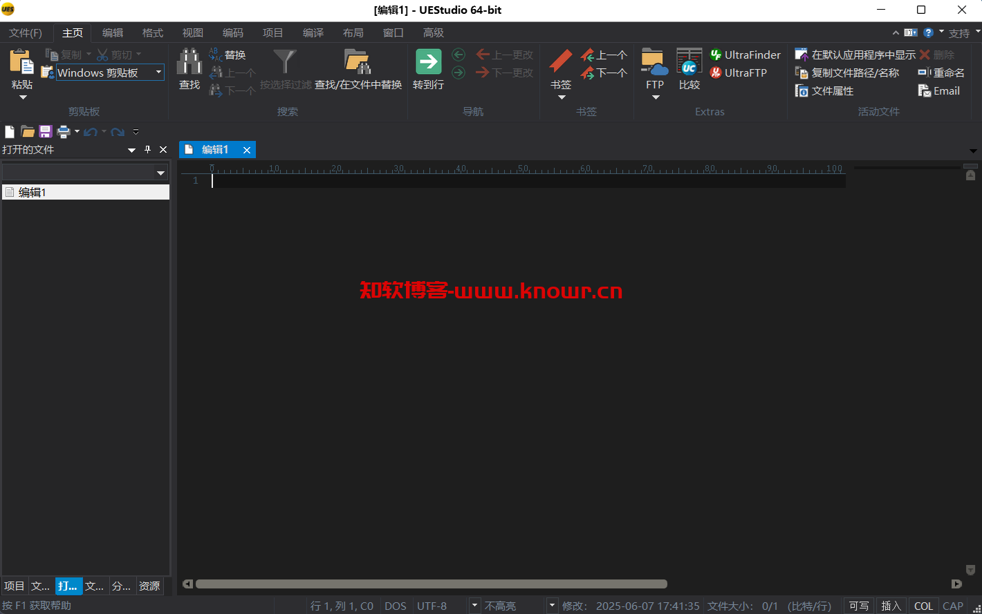Screen dimensions: 982x614
Task: Click 在默认应用程序中显示 (Show in default app)
Action: [855, 55]
